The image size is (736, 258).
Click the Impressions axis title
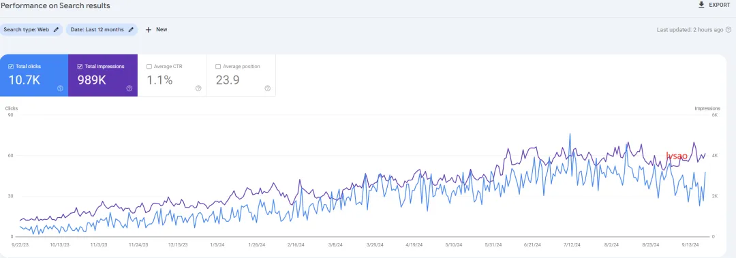point(707,108)
